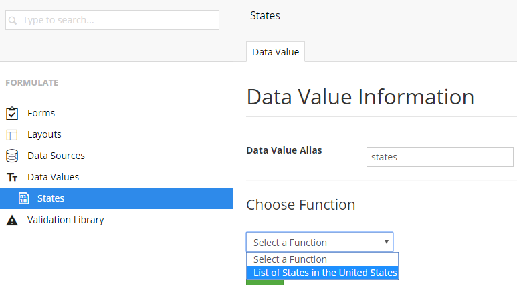Select the States node
This screenshot has height=296, width=517.
click(116, 198)
